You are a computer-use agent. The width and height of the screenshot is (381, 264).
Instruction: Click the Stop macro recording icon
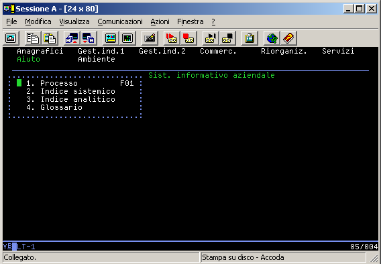[188, 38]
